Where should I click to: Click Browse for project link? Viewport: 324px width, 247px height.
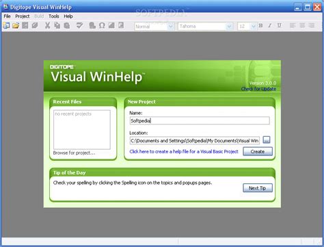(x=74, y=153)
